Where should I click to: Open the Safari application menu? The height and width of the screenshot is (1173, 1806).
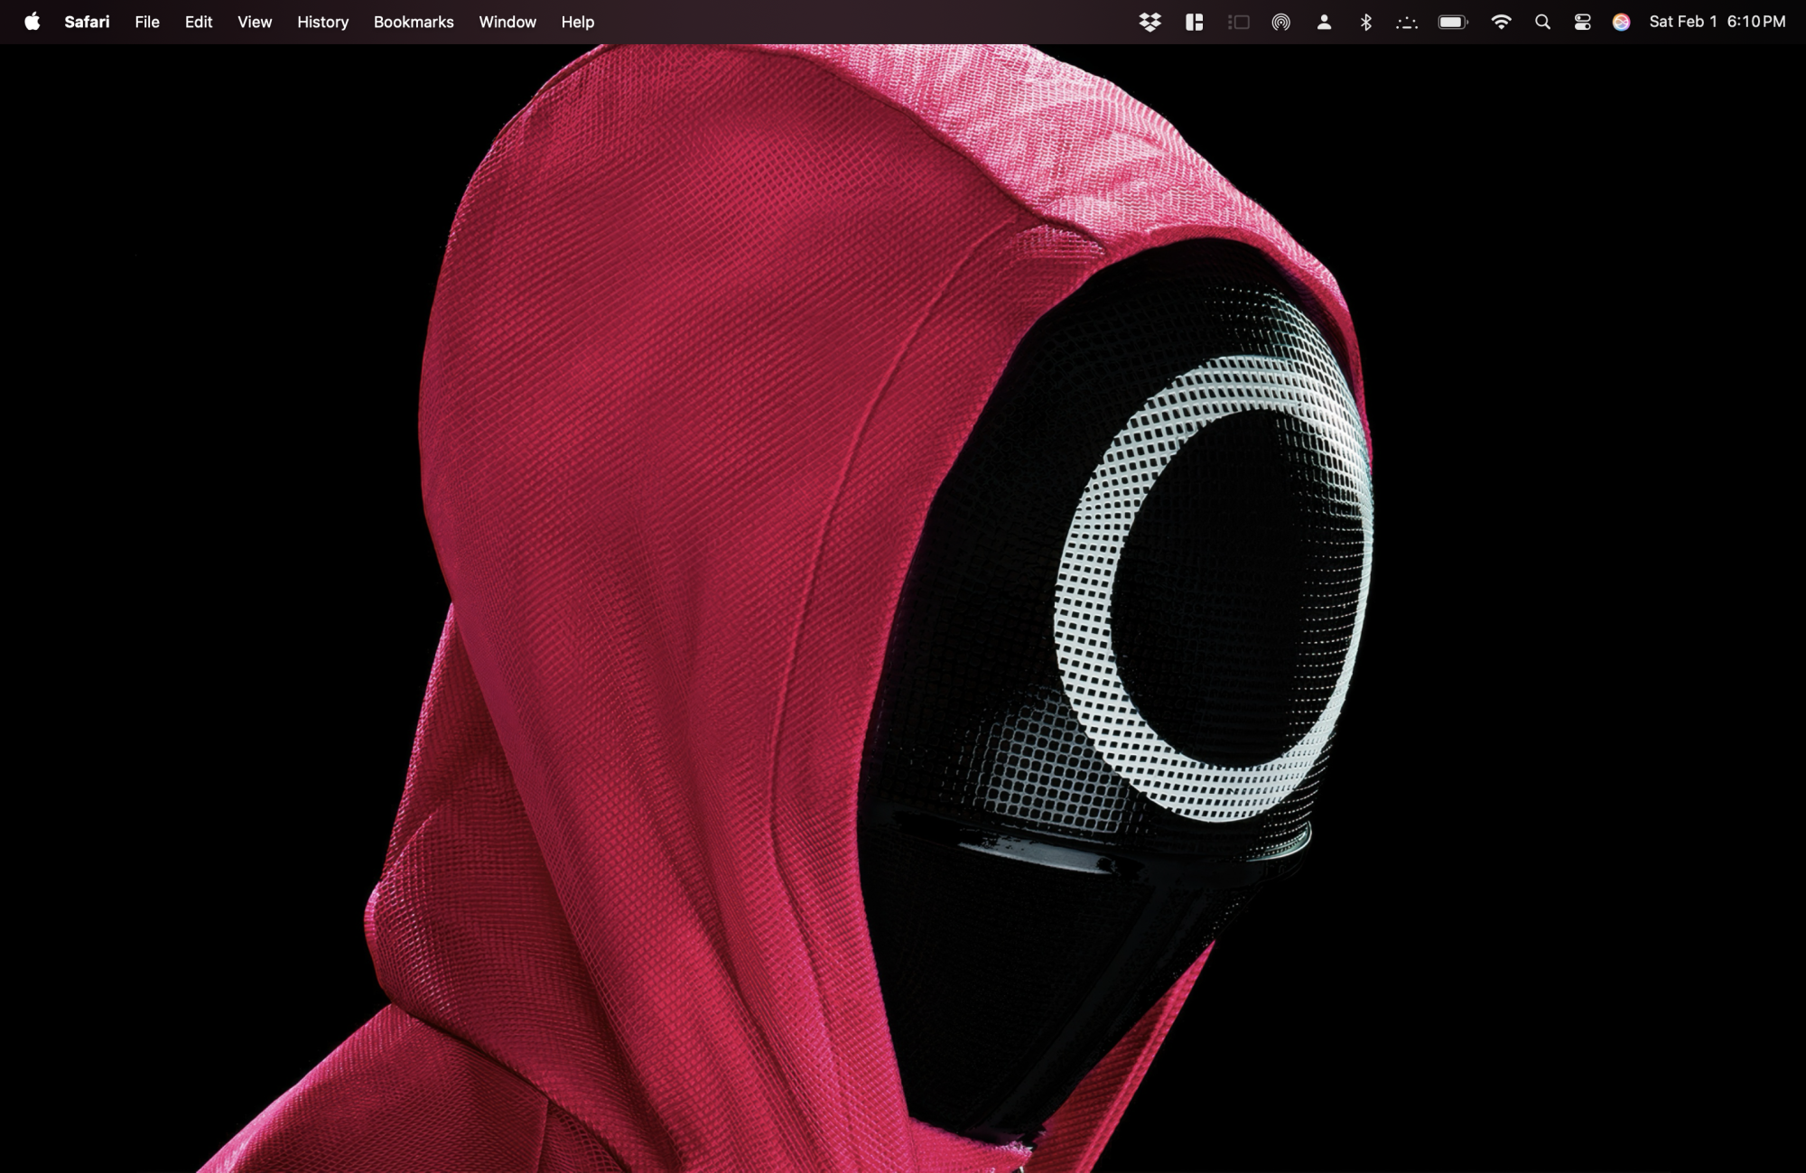[87, 21]
